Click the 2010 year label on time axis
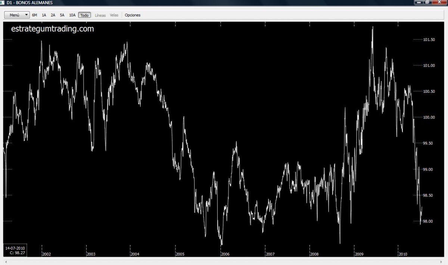The width and height of the screenshot is (448, 265). (x=403, y=254)
